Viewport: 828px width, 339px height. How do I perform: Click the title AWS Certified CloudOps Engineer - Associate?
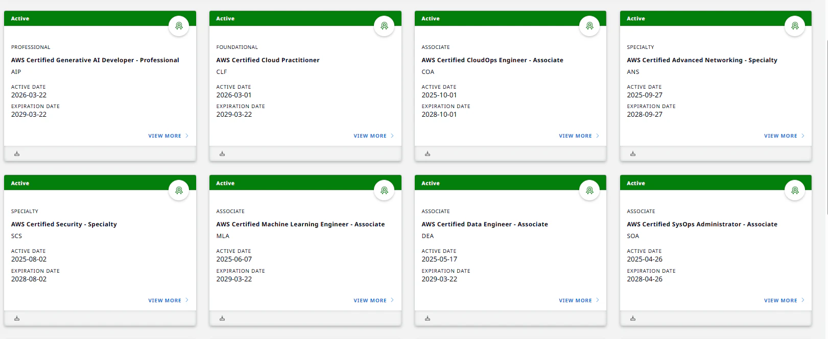pyautogui.click(x=492, y=60)
